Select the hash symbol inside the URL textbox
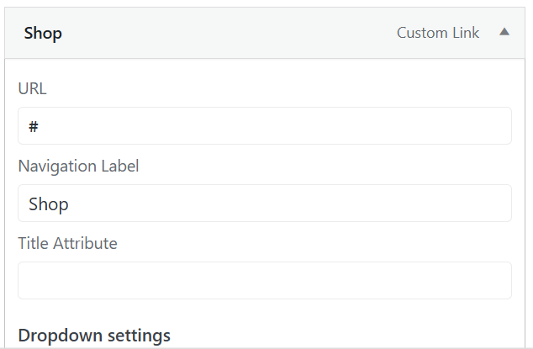The image size is (533, 349). tap(34, 126)
